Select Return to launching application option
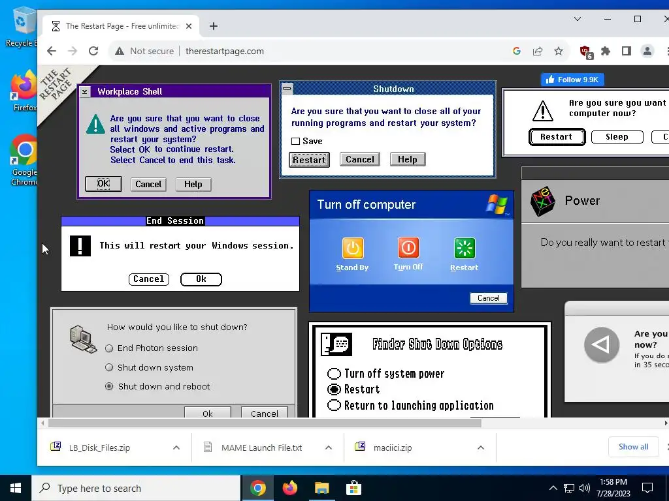This screenshot has width=669, height=501. click(334, 404)
